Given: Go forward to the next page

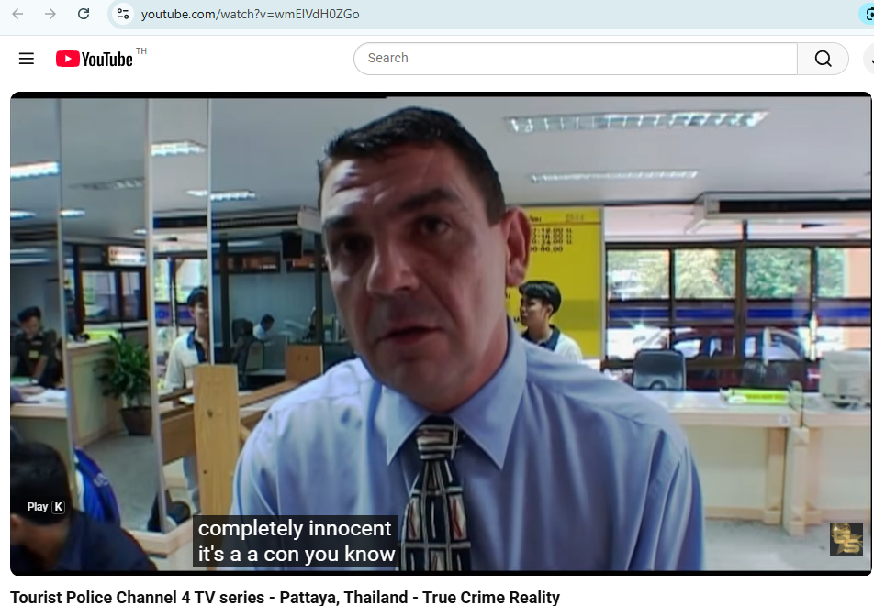Looking at the screenshot, I should click(x=50, y=14).
